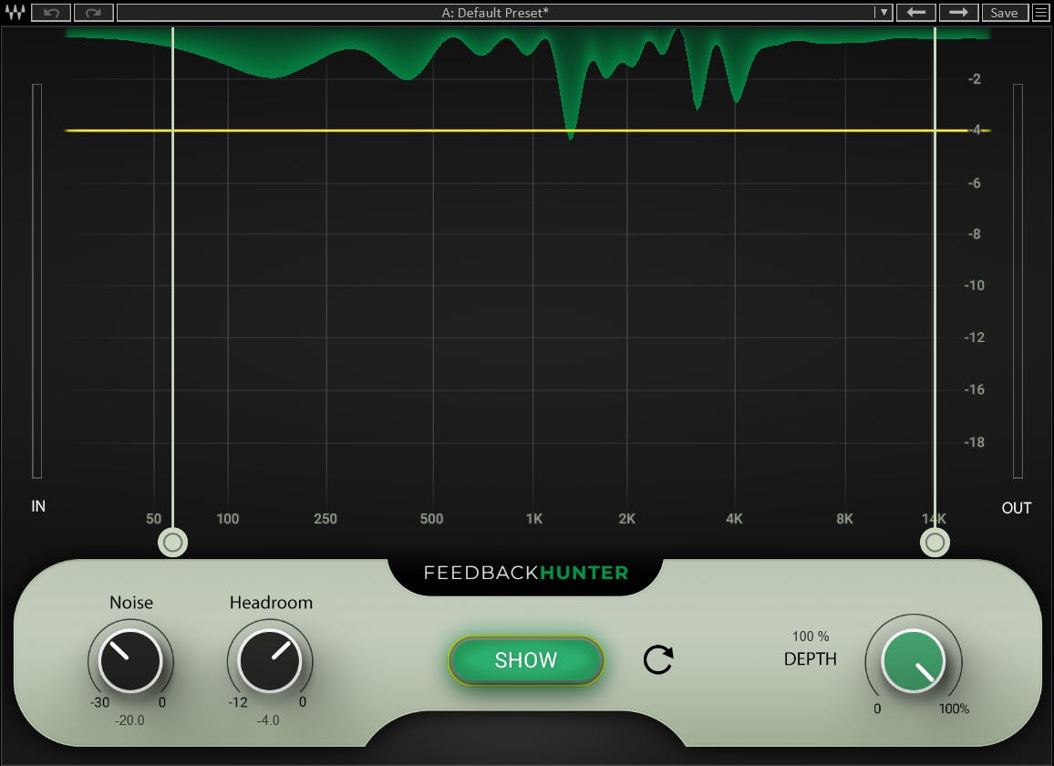Click the green Depth knob

[914, 661]
